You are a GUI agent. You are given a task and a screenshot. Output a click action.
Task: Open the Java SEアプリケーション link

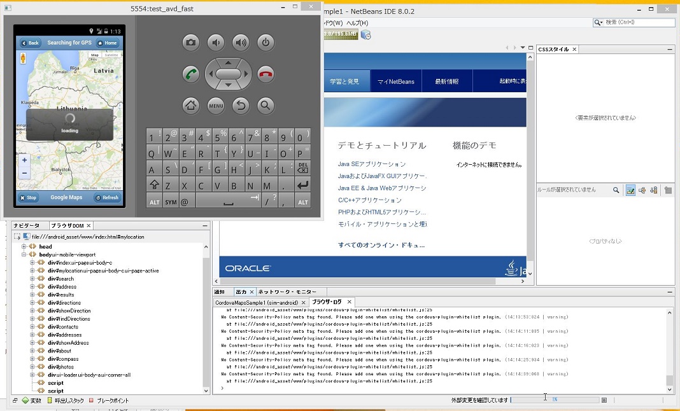click(372, 164)
